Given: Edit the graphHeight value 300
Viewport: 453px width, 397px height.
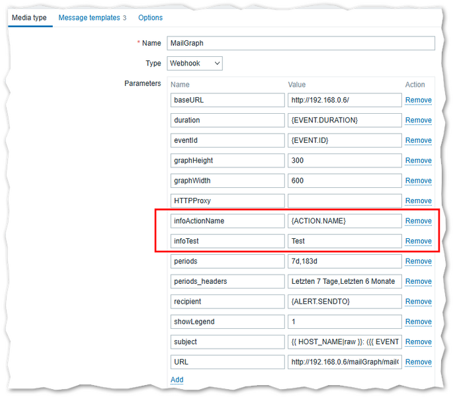Looking at the screenshot, I should point(345,161).
